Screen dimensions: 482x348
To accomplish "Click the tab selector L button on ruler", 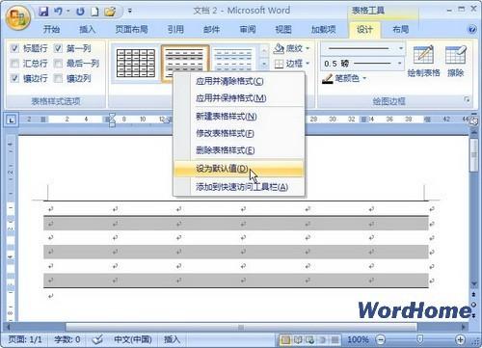I will point(12,120).
